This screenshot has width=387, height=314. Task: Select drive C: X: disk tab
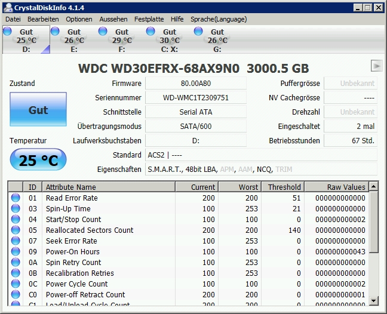coord(170,40)
